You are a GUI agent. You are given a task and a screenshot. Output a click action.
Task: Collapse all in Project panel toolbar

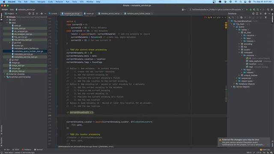[37, 14]
